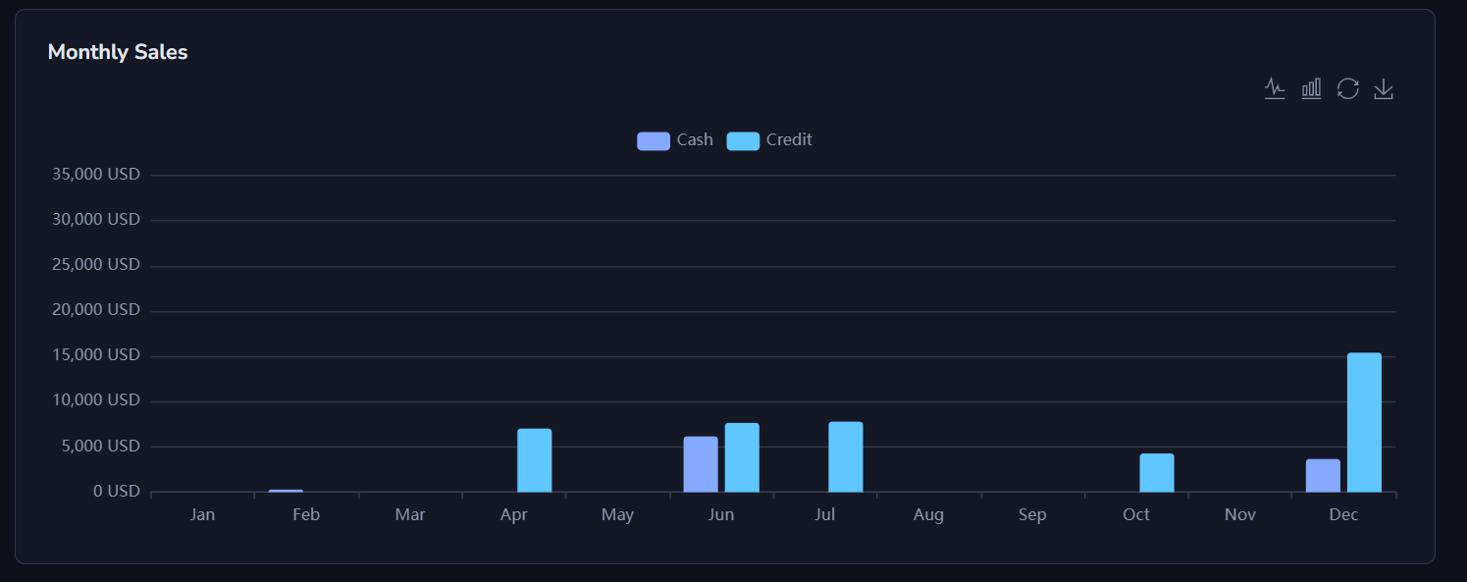Click the purple Cash legend swatch
This screenshot has height=582, width=1467.
coord(653,140)
